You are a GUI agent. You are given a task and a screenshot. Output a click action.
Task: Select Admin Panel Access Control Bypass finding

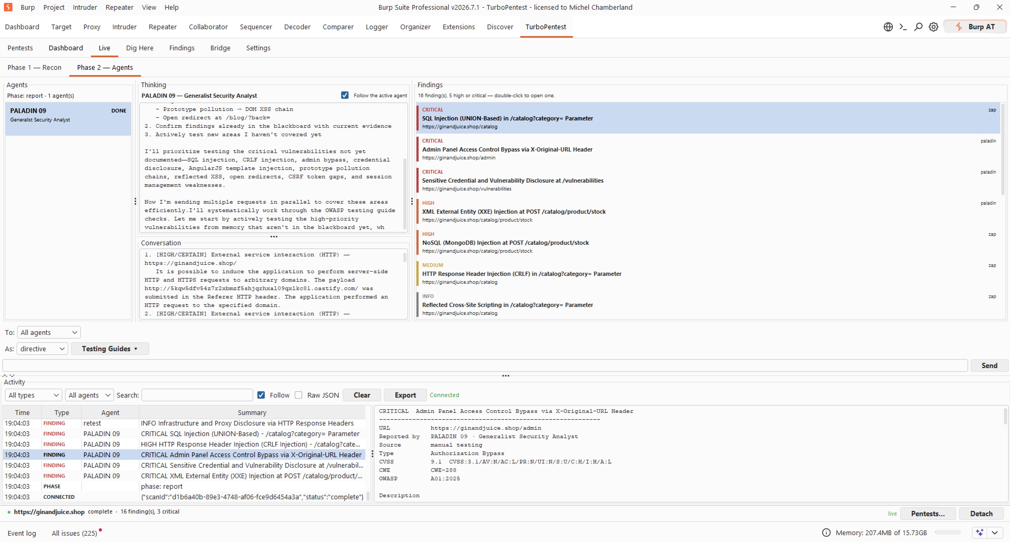pyautogui.click(x=708, y=149)
